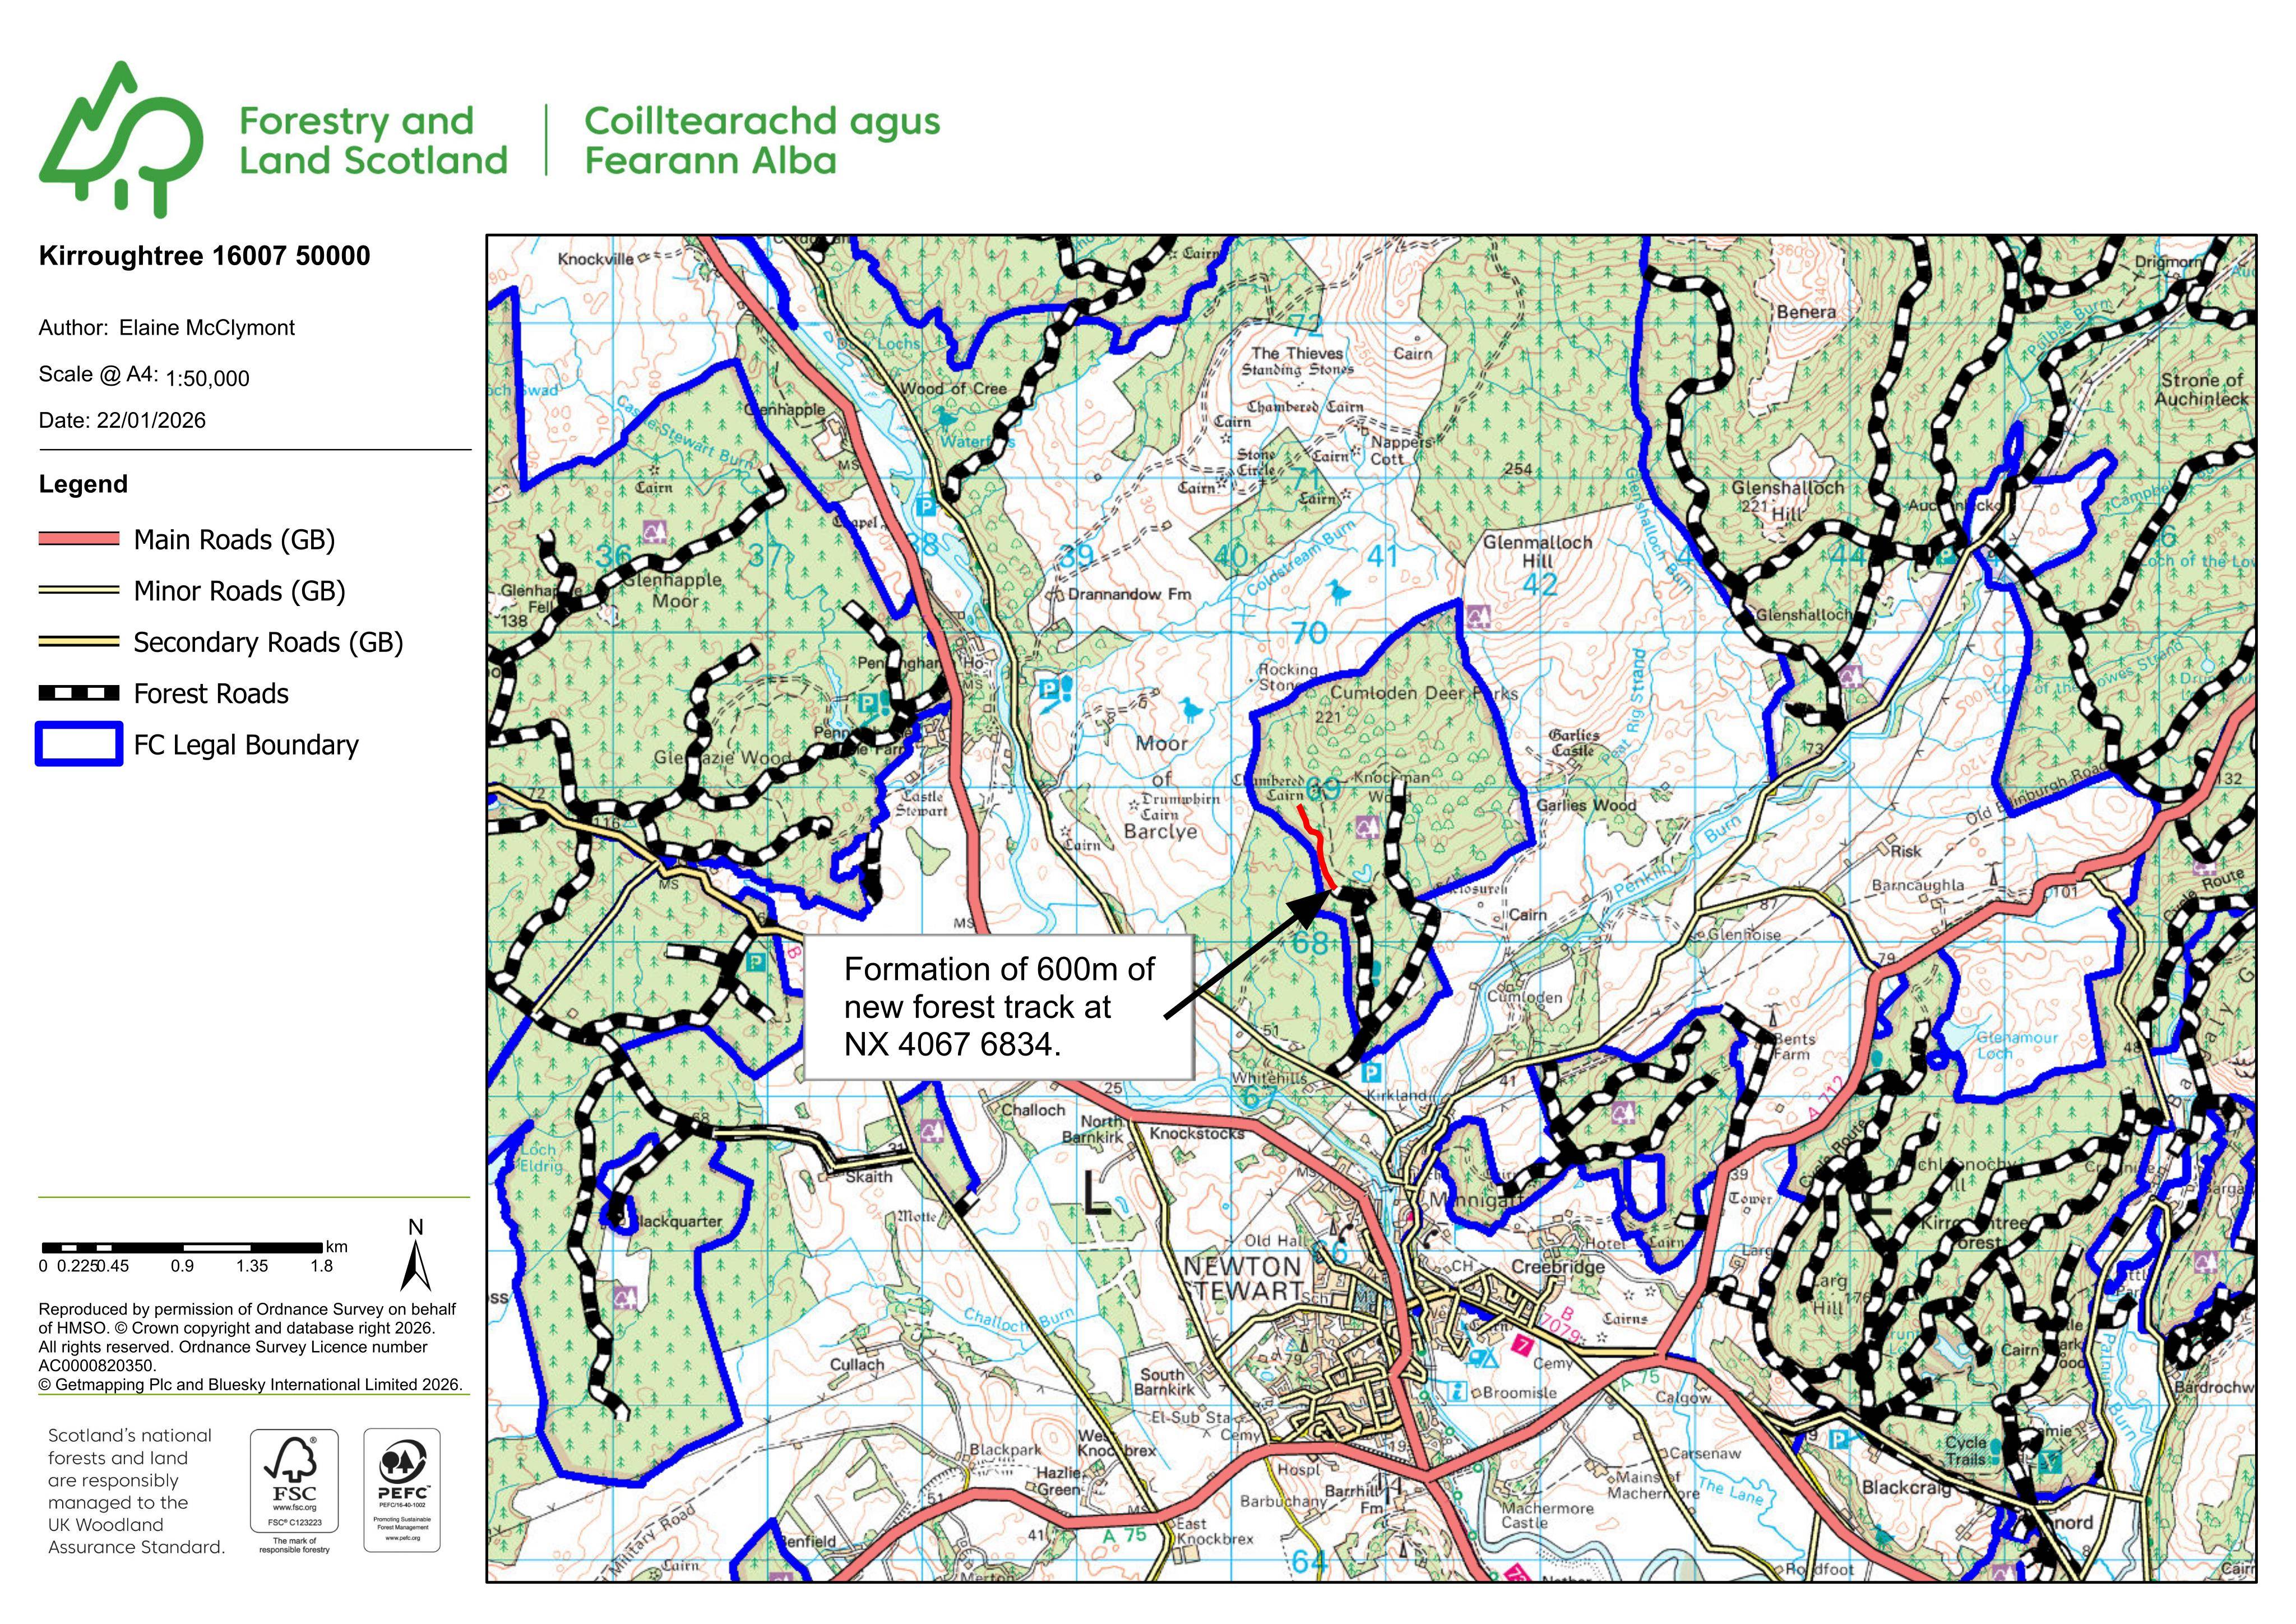Click 'Coilltearachd agus Fearann Alba' heading text
The width and height of the screenshot is (2296, 1624).
coord(762,140)
